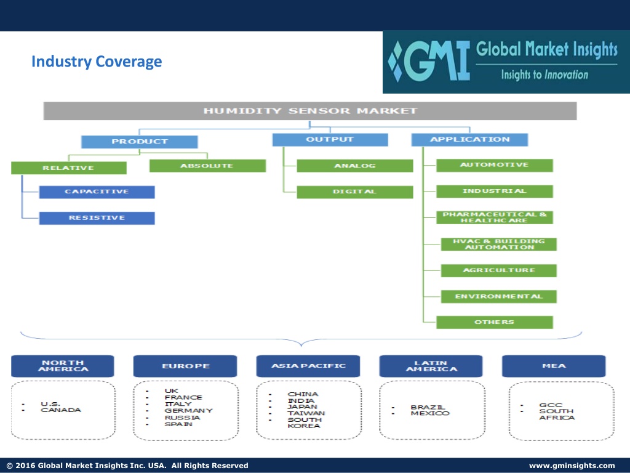Click SOUTH AFRICA in the MEA list
The height and width of the screenshot is (473, 630).
[557, 414]
